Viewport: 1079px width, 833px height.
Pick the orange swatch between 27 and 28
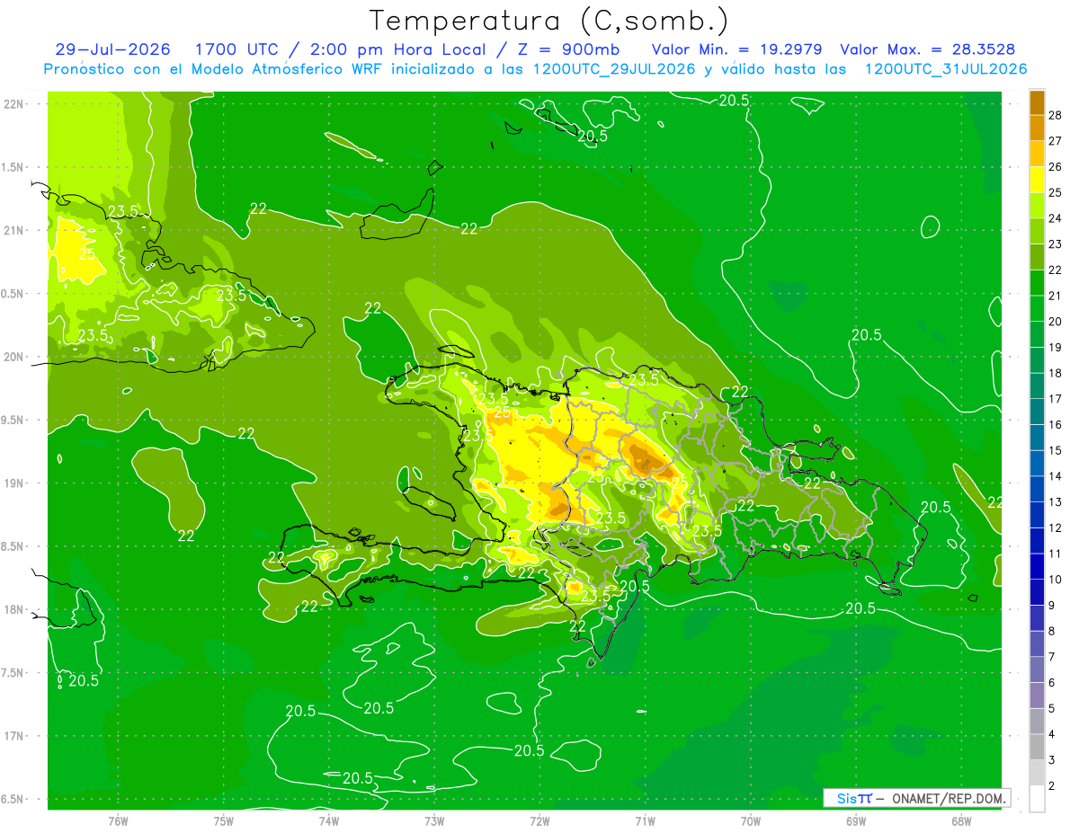[1038, 128]
